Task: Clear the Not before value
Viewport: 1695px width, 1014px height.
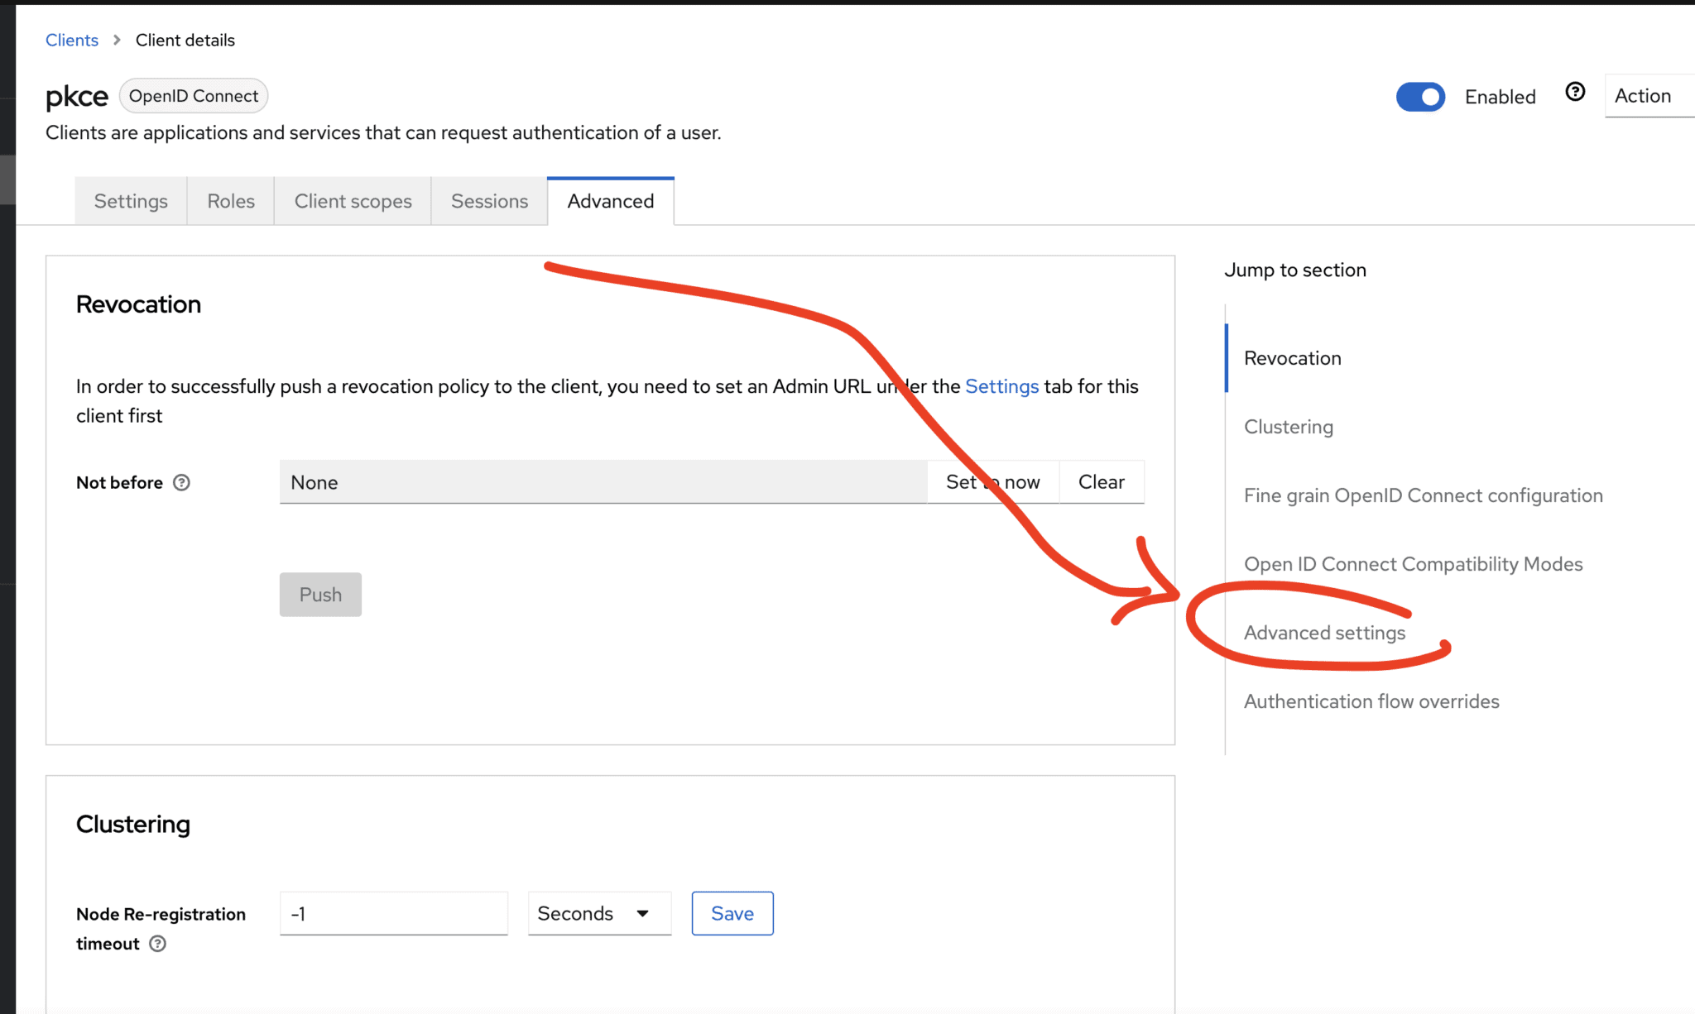Action: [x=1102, y=481]
